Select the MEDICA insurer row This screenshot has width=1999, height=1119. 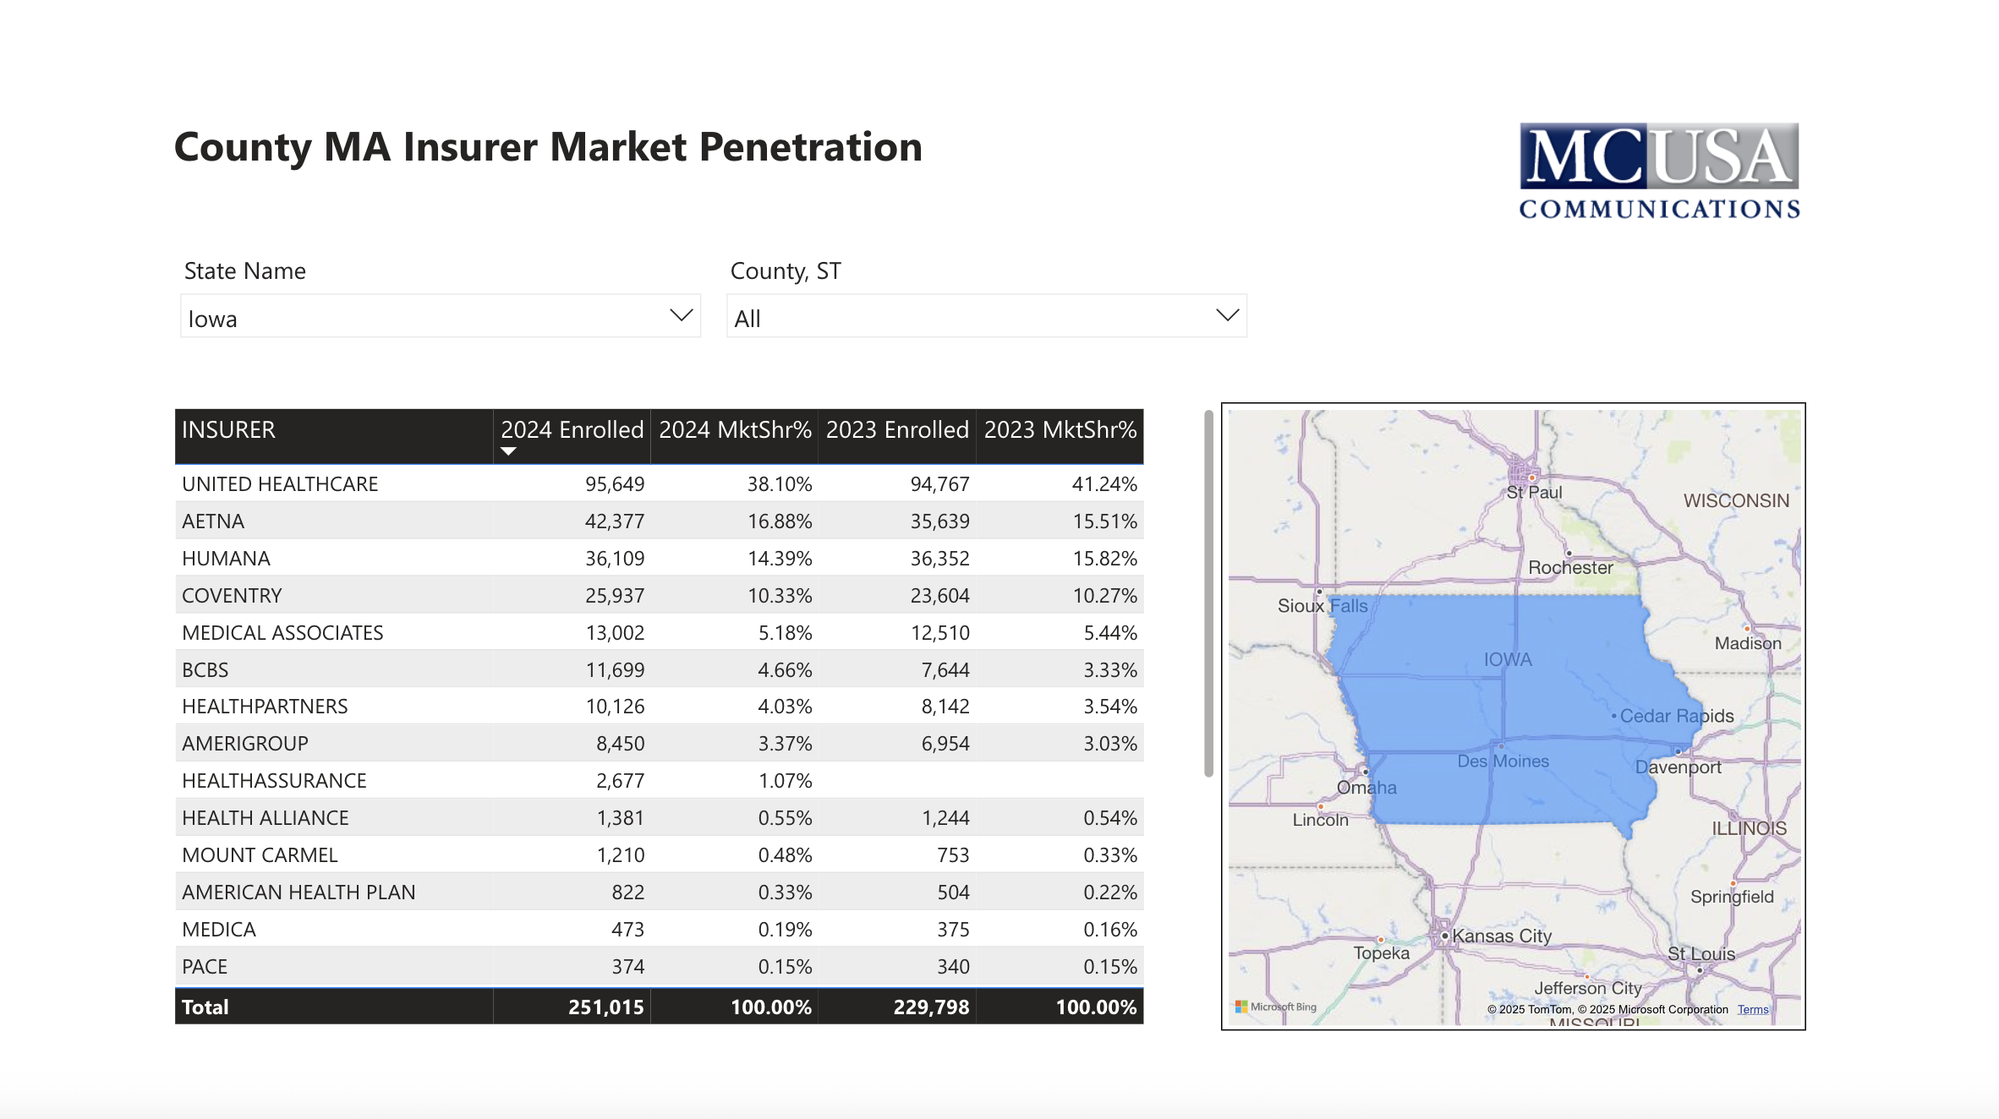pyautogui.click(x=660, y=929)
